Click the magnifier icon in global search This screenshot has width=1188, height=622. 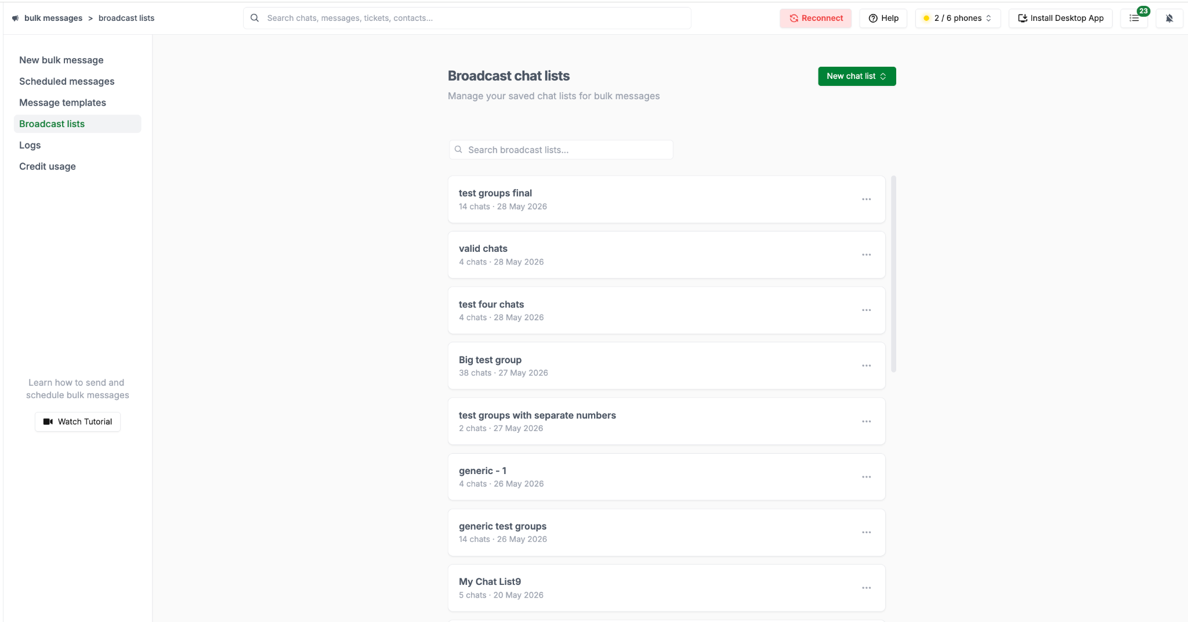pos(255,18)
